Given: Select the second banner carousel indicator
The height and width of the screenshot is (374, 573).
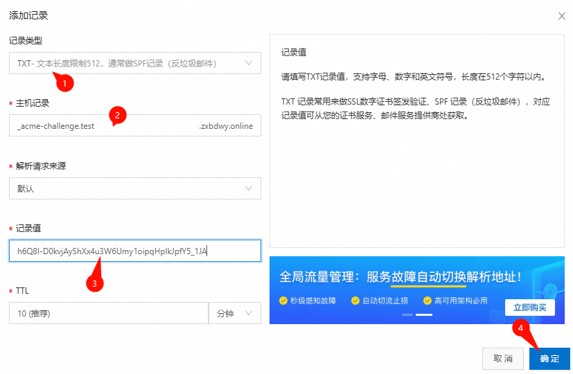Looking at the screenshot, I should point(423,314).
